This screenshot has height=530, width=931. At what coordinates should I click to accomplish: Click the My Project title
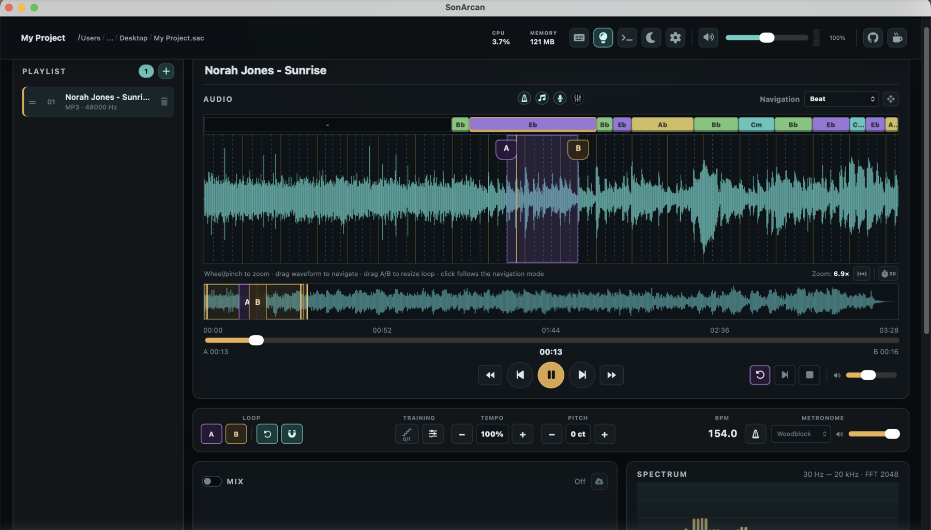pos(43,38)
